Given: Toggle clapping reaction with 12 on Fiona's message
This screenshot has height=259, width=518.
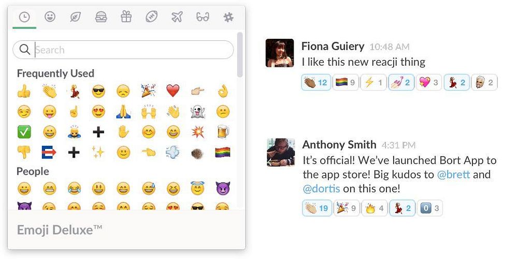Looking at the screenshot, I should point(316,82).
